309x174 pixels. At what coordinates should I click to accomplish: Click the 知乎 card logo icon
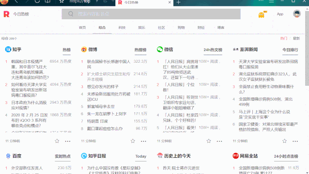8,50
